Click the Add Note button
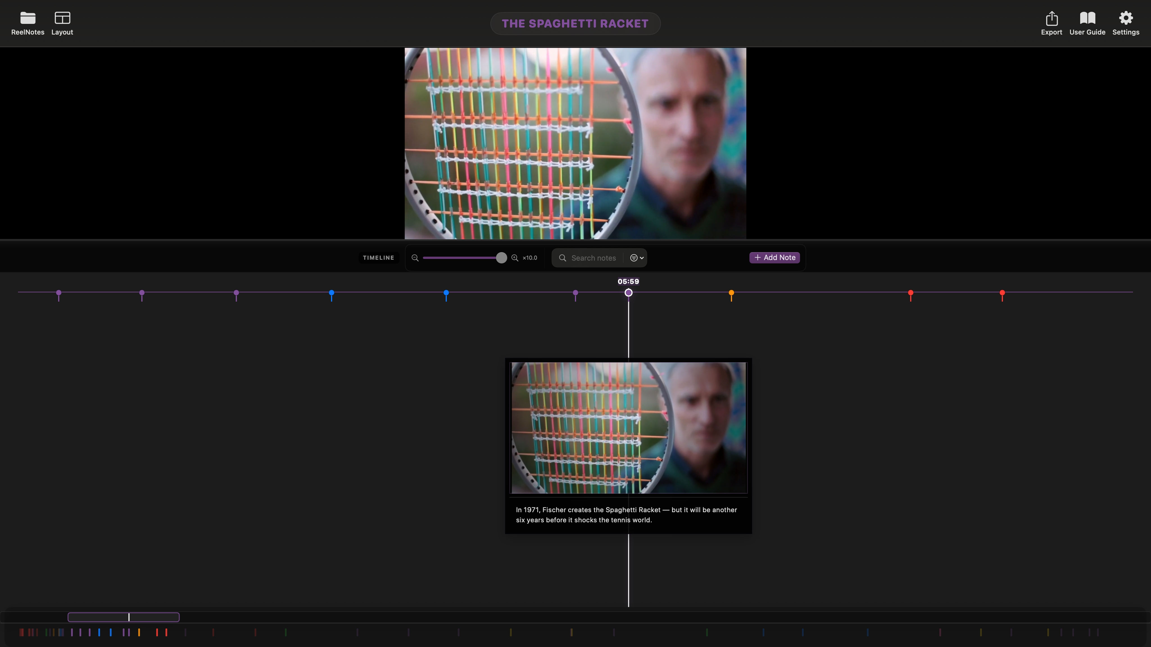1151x647 pixels. pyautogui.click(x=774, y=258)
